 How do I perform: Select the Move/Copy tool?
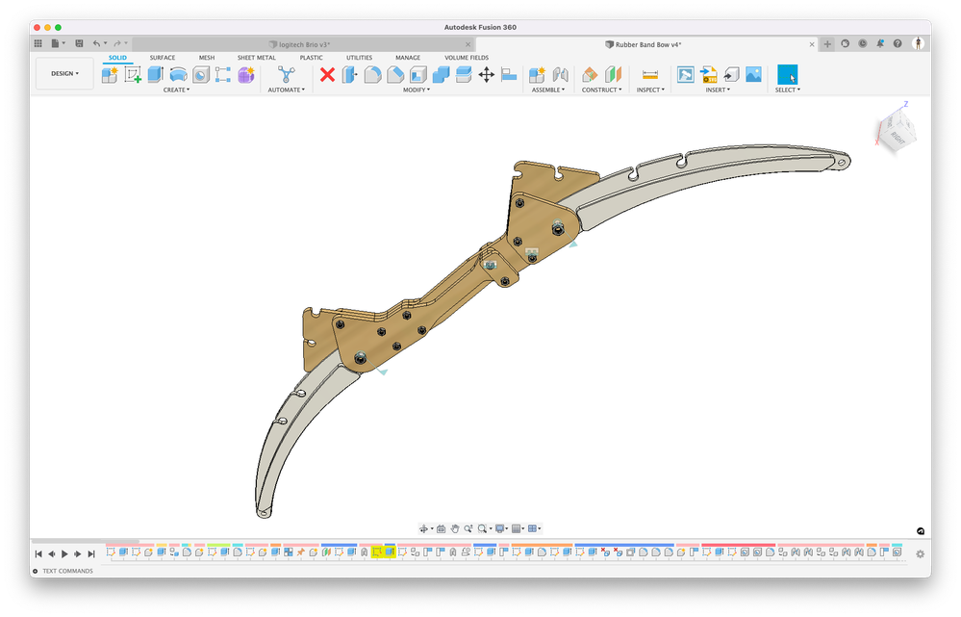487,75
